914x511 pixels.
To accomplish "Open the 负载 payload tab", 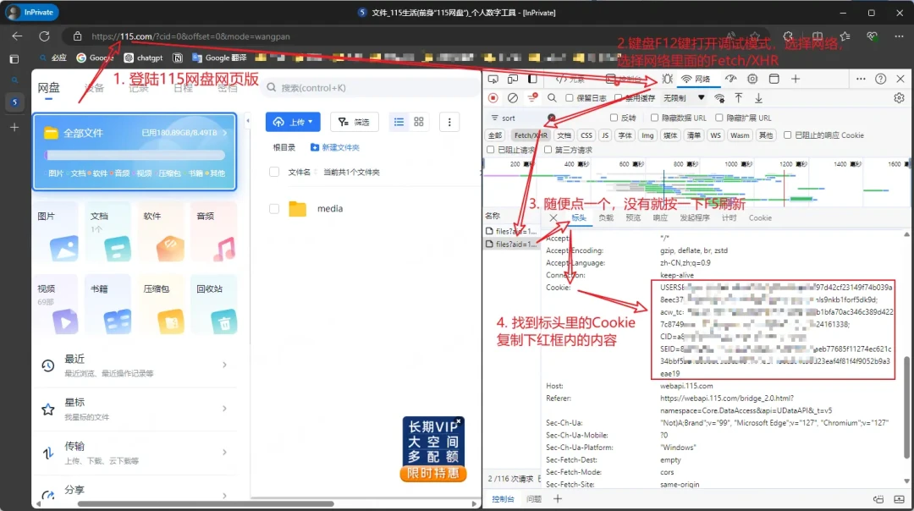I will [606, 218].
